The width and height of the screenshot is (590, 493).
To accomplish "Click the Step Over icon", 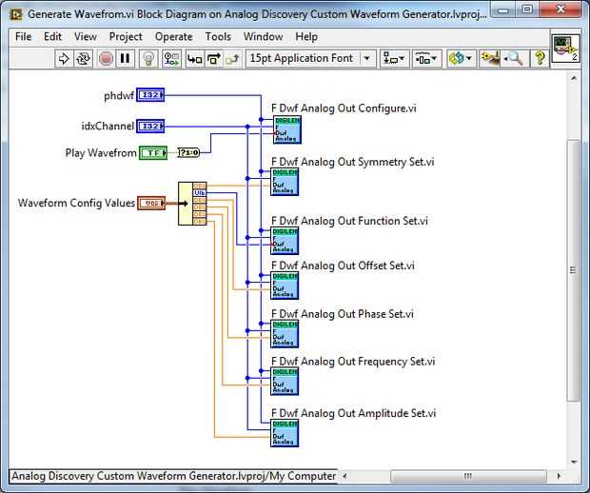I will click(x=214, y=59).
